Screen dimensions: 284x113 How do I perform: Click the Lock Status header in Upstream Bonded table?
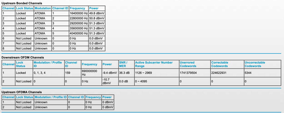click(25, 8)
